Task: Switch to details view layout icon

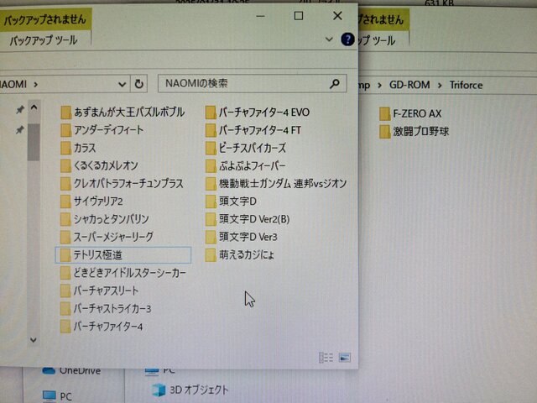Action: [326, 358]
